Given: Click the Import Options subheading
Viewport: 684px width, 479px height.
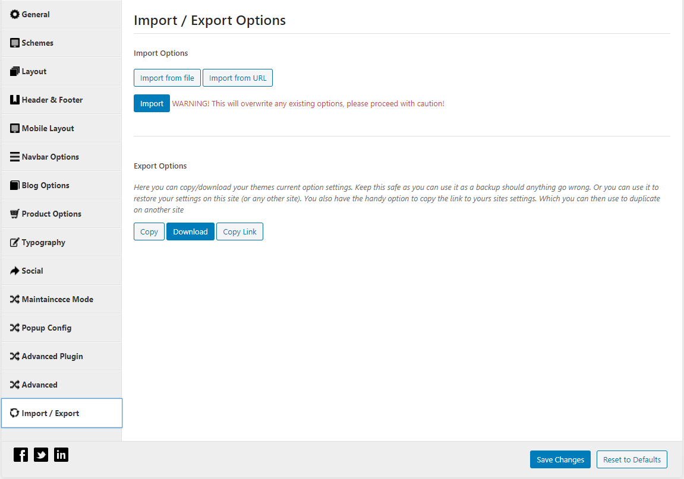Looking at the screenshot, I should click(x=161, y=53).
